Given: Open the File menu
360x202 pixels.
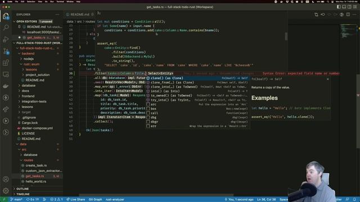Looking at the screenshot, I should point(16,2).
